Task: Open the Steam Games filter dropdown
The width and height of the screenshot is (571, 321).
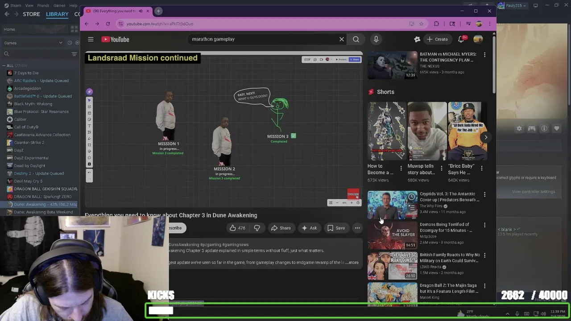Action: pyautogui.click(x=33, y=43)
